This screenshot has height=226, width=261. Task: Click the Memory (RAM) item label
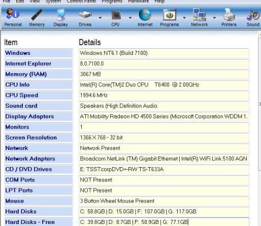point(39,74)
